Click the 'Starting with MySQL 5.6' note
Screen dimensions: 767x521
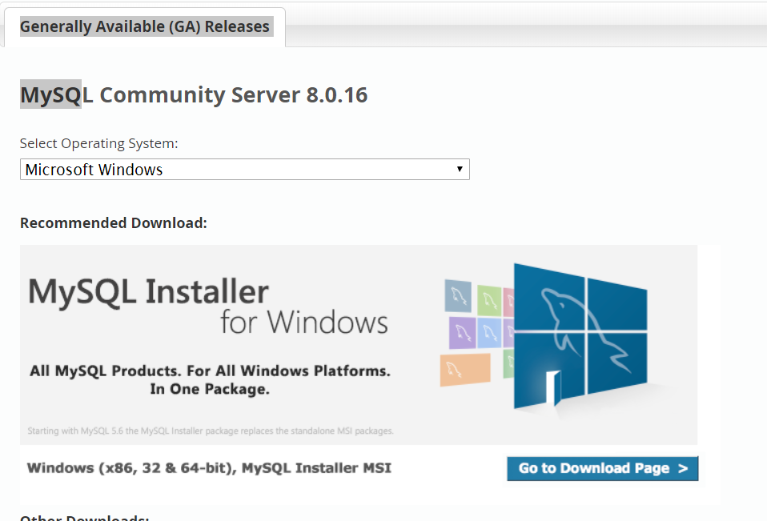coord(211,431)
